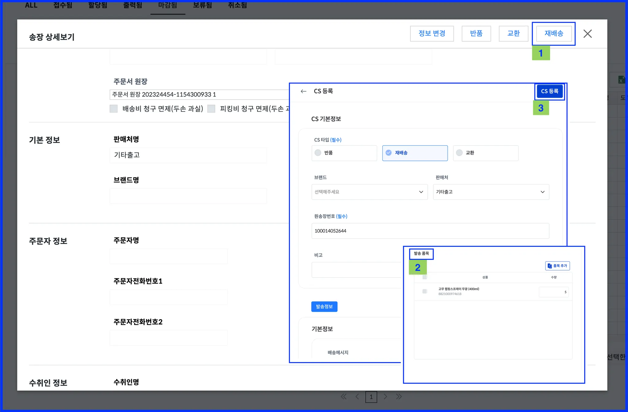Click the previous page arrow
The image size is (628, 412).
357,397
